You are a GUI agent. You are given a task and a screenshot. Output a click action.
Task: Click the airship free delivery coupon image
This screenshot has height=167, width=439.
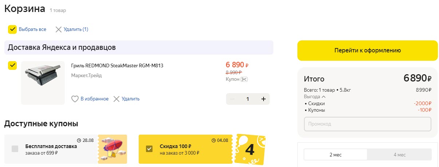(x=112, y=149)
